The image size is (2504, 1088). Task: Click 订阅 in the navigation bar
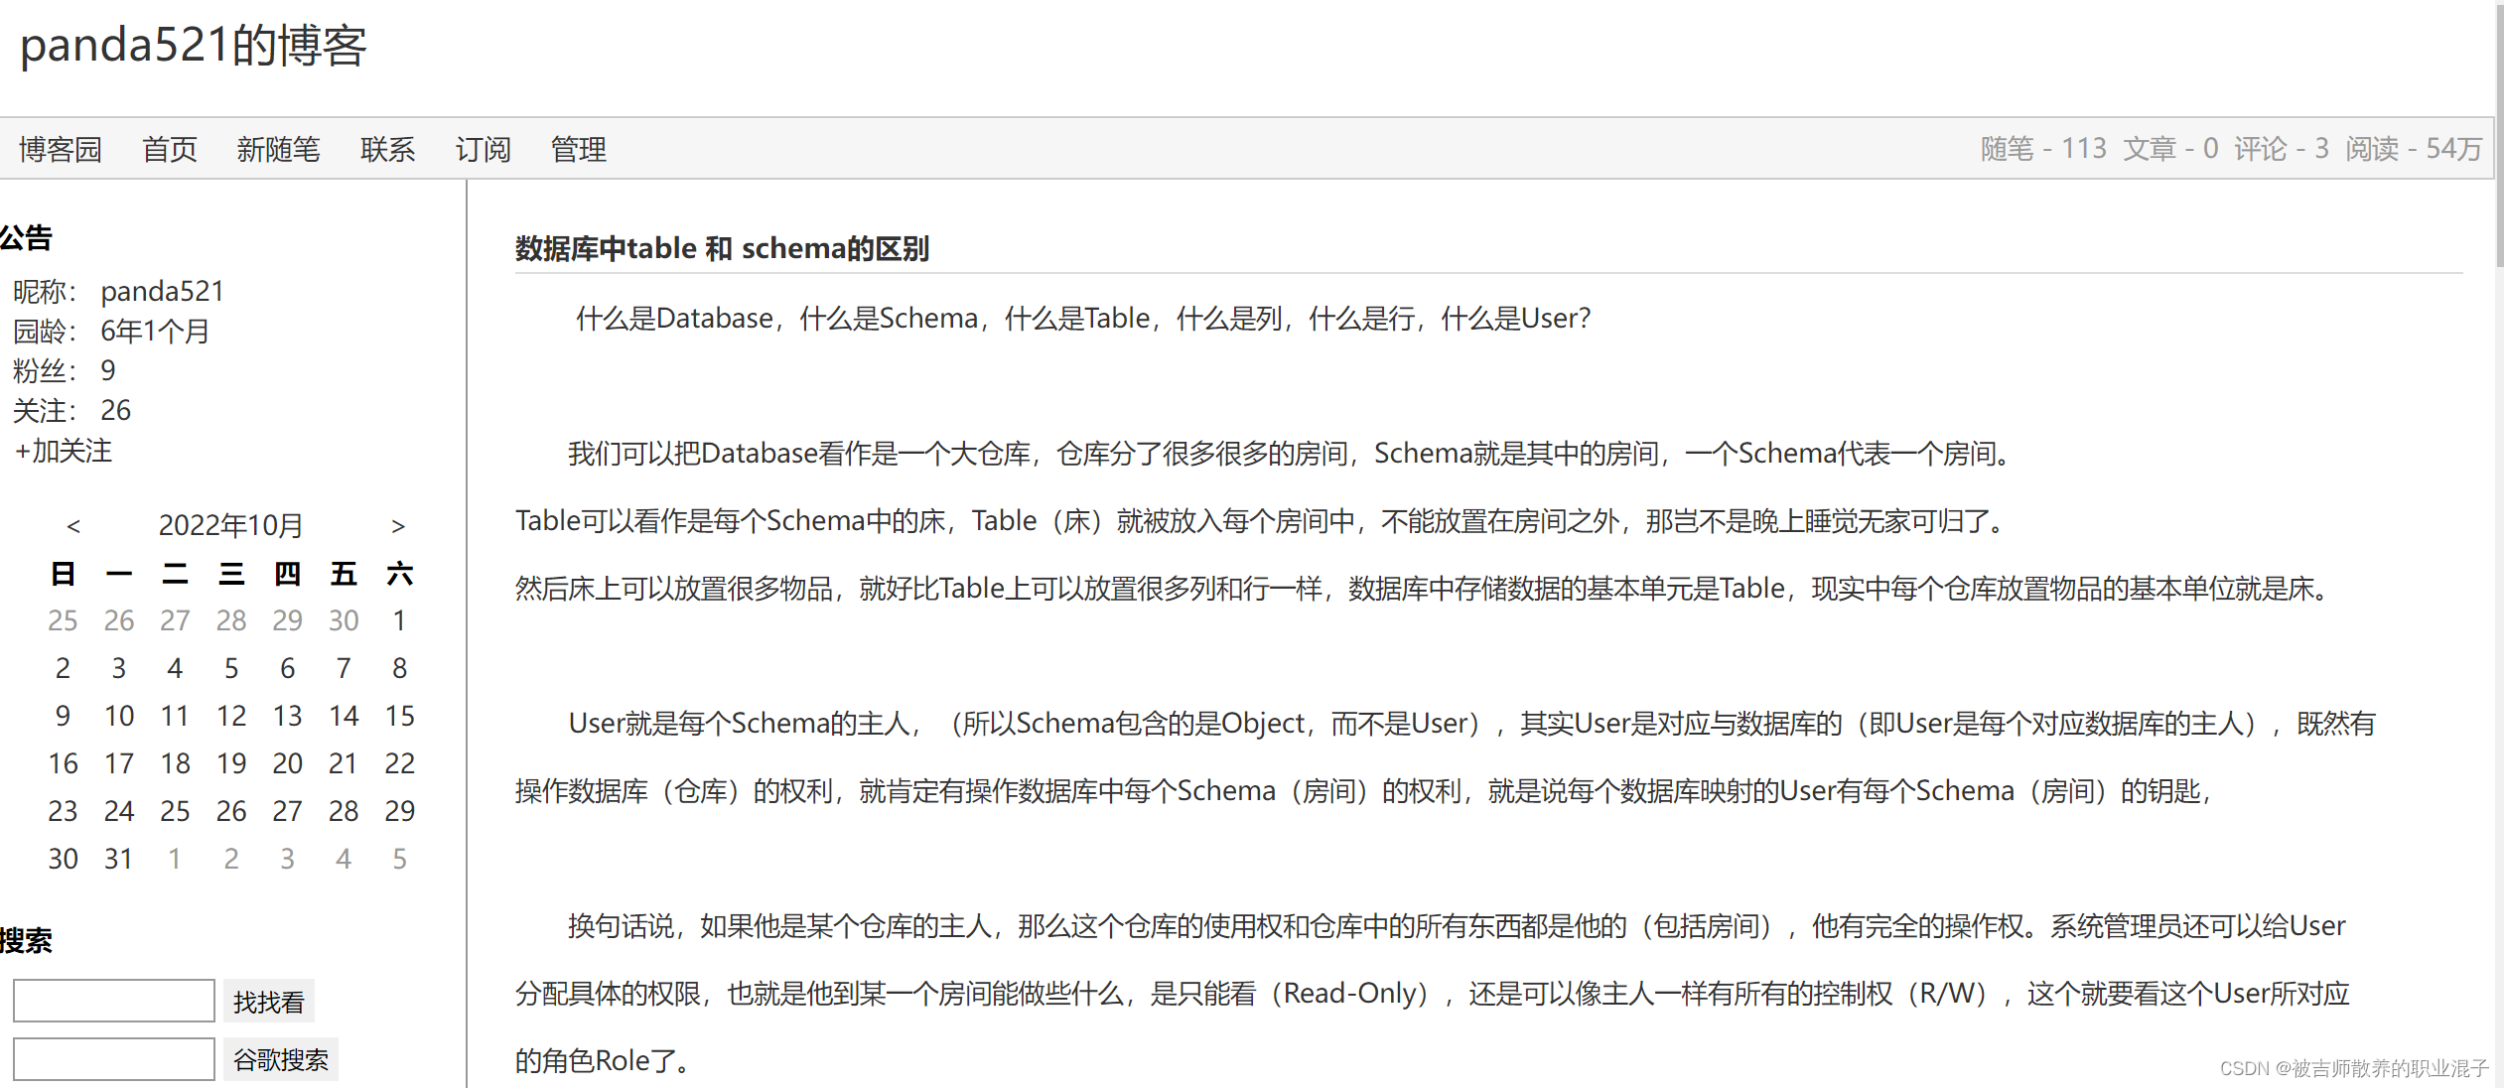[483, 149]
